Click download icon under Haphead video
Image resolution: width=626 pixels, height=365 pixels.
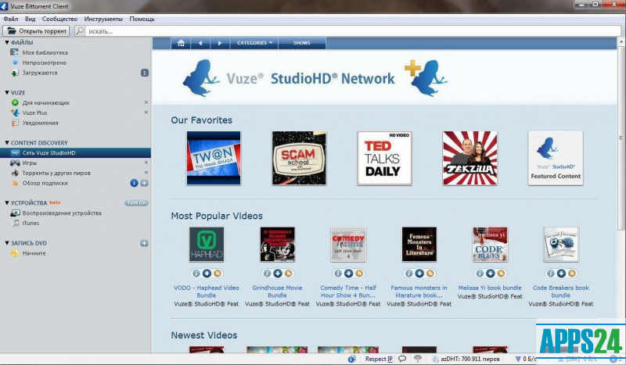click(x=207, y=274)
